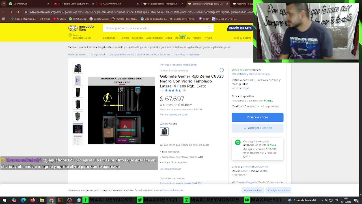The image size is (362, 204).
Task: Click Agregar al carrito button
Action: 257,128
